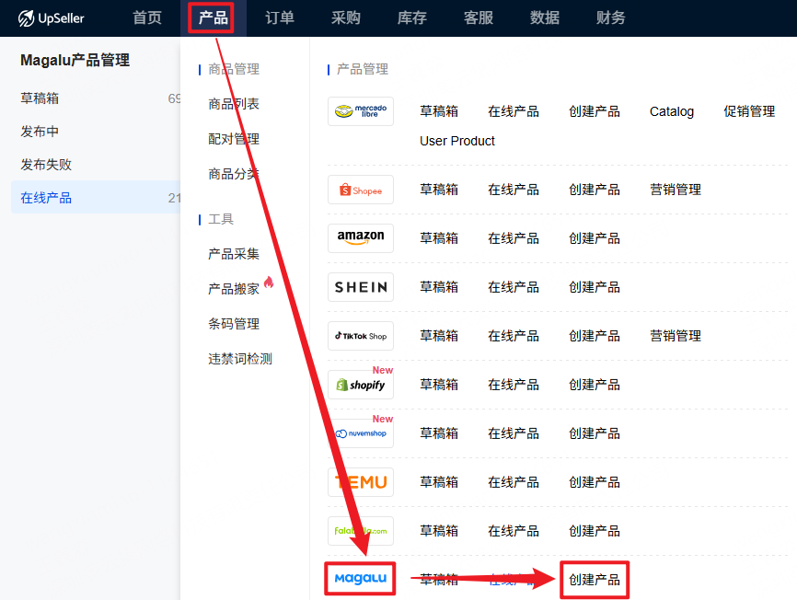Click the UpSeller logo icon
Screen dimensions: 797x600
[27, 17]
